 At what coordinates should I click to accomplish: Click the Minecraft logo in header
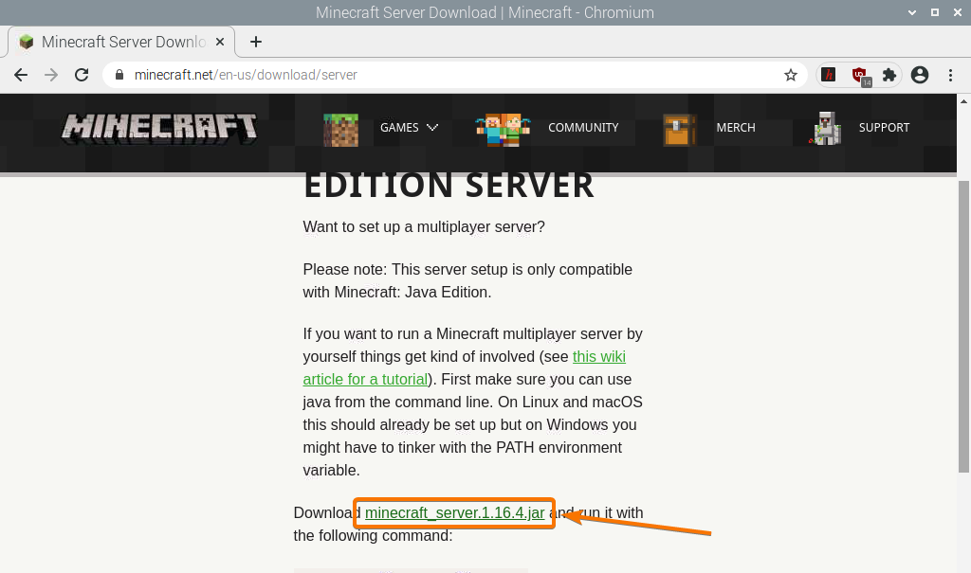159,128
